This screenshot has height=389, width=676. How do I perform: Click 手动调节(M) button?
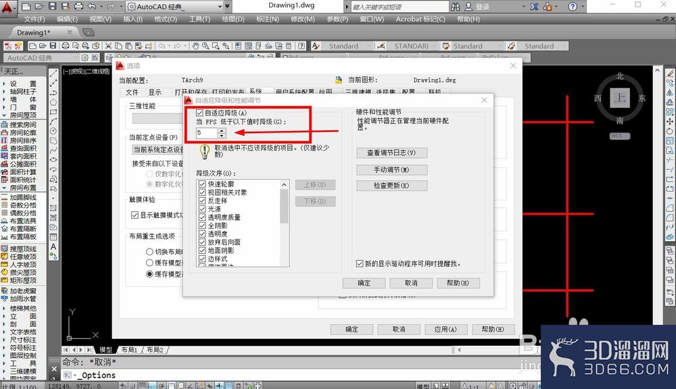pos(391,170)
